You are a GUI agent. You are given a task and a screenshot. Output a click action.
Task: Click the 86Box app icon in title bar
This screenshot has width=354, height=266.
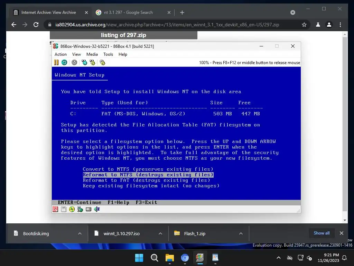[x=56, y=46]
